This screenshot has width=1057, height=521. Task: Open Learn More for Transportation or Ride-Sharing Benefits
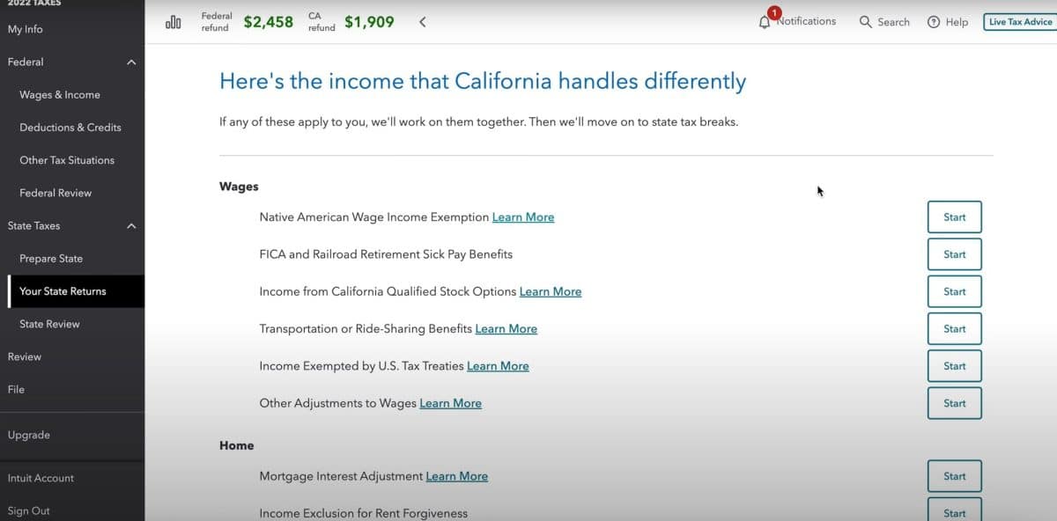click(x=506, y=328)
